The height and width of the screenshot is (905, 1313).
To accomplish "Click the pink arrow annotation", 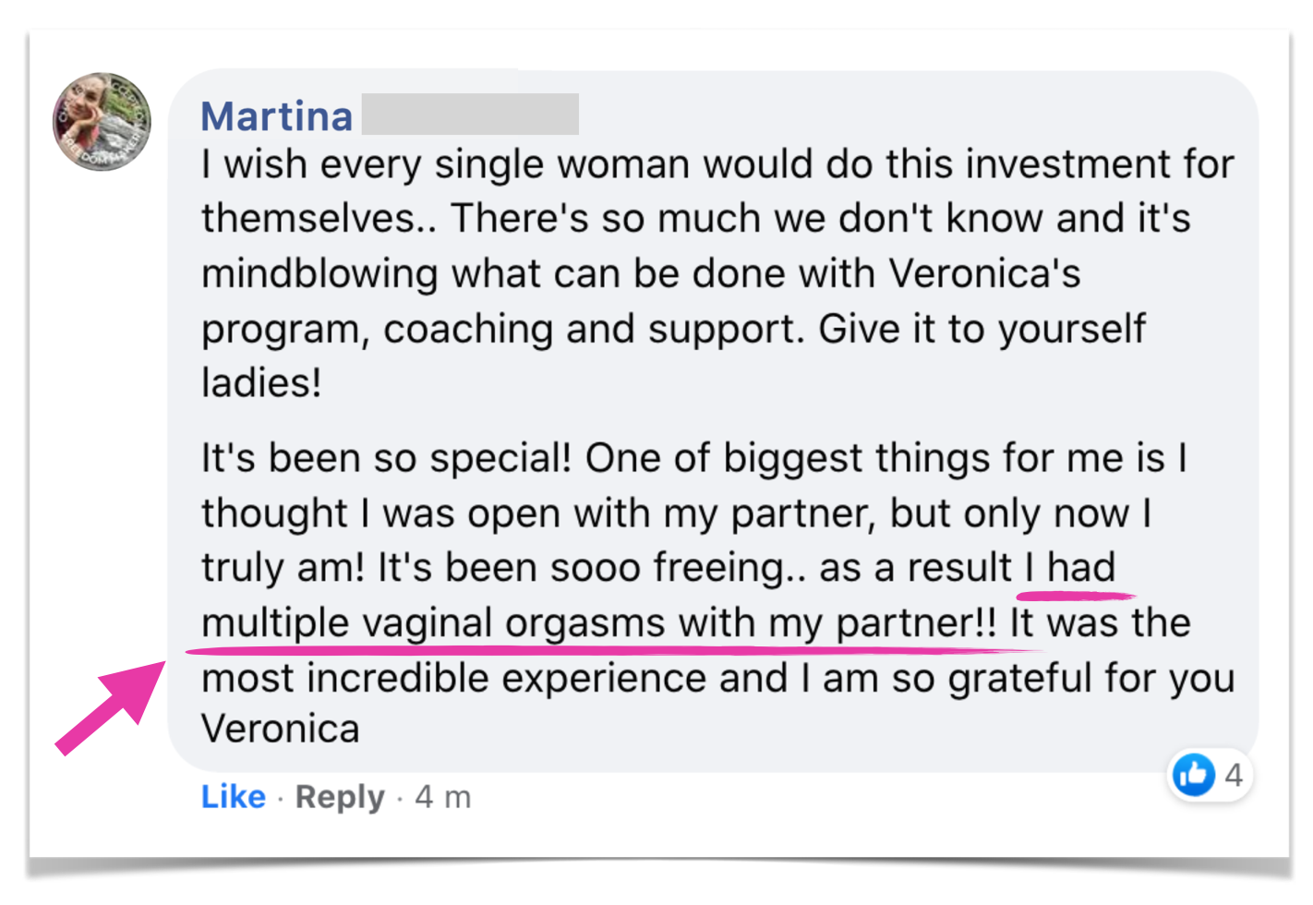I will click(109, 706).
